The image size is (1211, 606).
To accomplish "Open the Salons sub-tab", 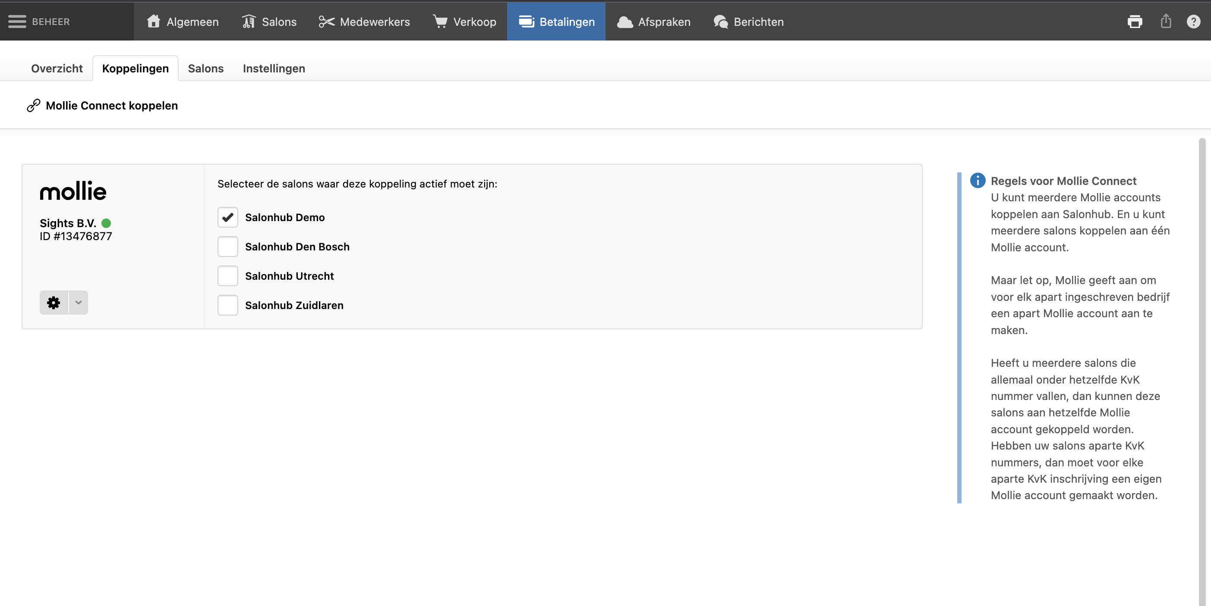I will click(x=206, y=69).
